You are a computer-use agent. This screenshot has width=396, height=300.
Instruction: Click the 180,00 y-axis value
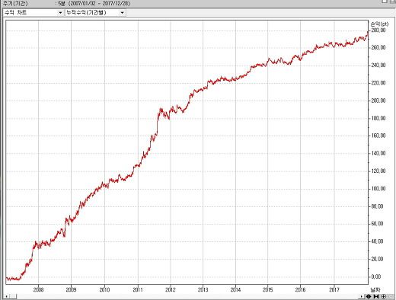click(x=378, y=118)
